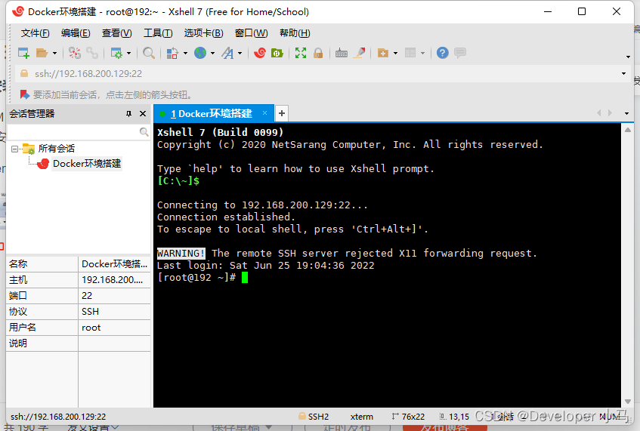Click terminal scrollbar down arrow
Image resolution: width=640 pixels, height=431 pixels.
(628, 402)
